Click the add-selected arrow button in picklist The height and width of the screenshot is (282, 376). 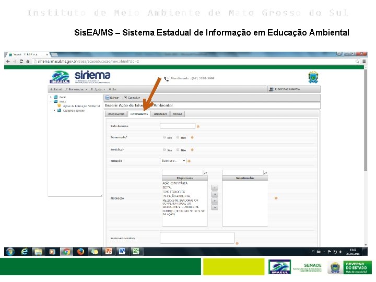(x=215, y=188)
